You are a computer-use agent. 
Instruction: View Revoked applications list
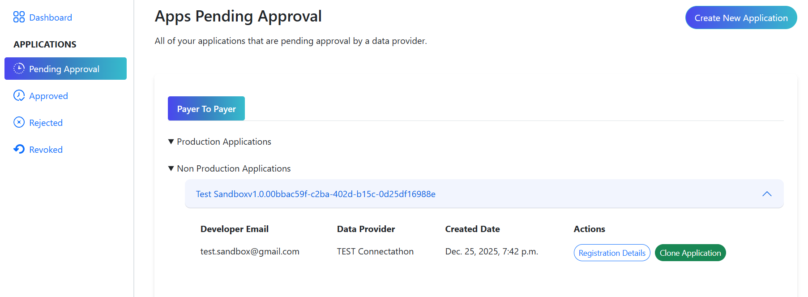click(46, 150)
